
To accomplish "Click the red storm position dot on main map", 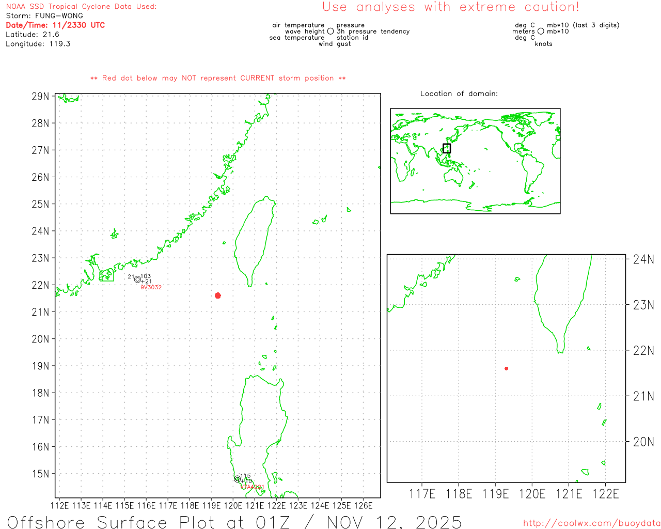I will coord(217,295).
